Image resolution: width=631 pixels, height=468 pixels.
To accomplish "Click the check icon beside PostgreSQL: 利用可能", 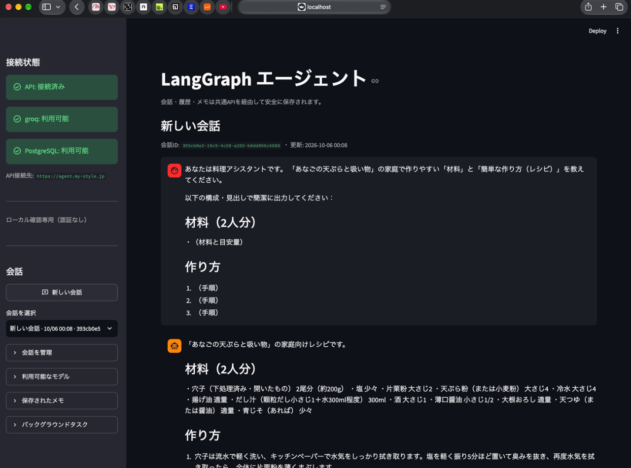I will 17,151.
